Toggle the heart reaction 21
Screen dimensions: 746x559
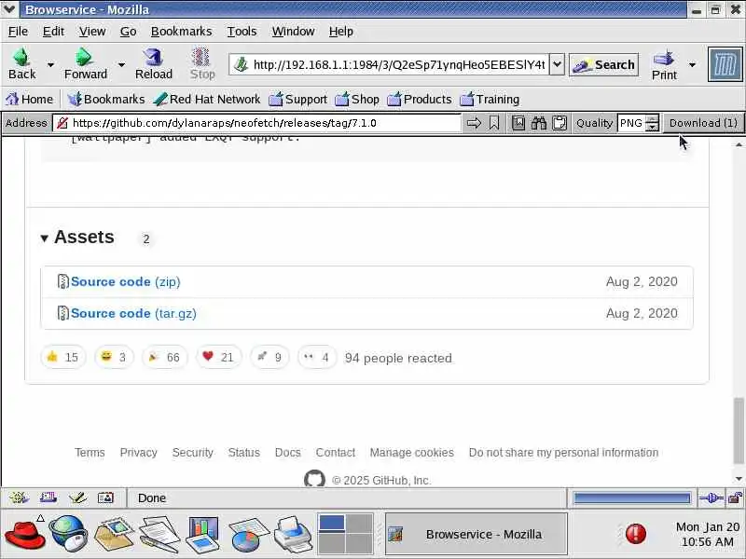coord(219,358)
